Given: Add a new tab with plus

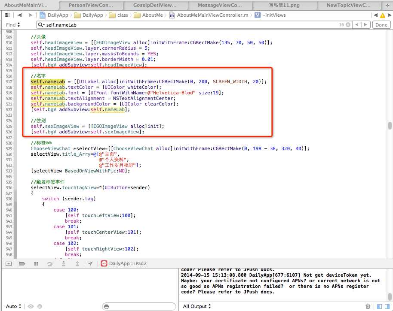Looking at the screenshot, I should click(x=387, y=5).
